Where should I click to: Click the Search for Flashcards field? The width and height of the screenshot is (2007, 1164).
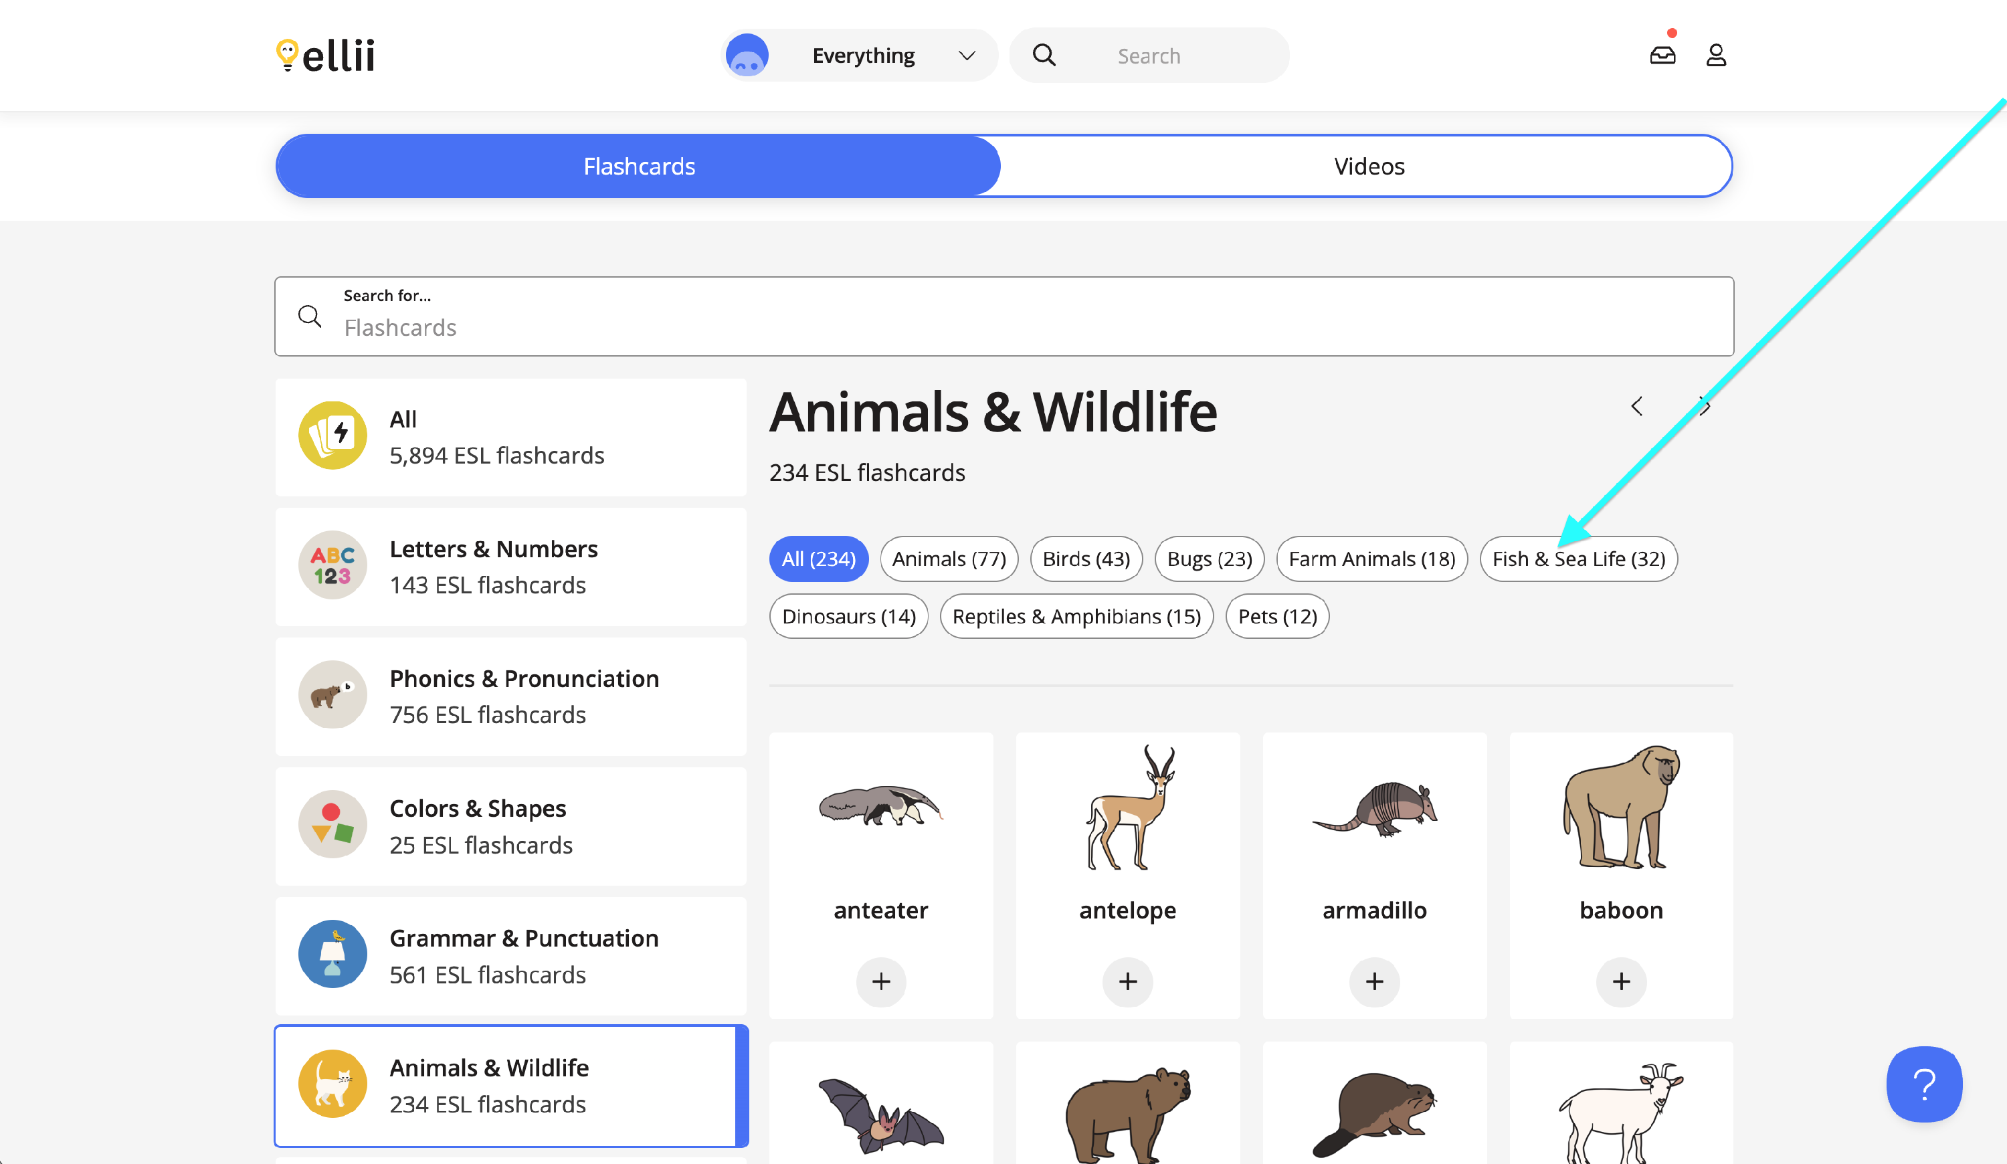1004,317
